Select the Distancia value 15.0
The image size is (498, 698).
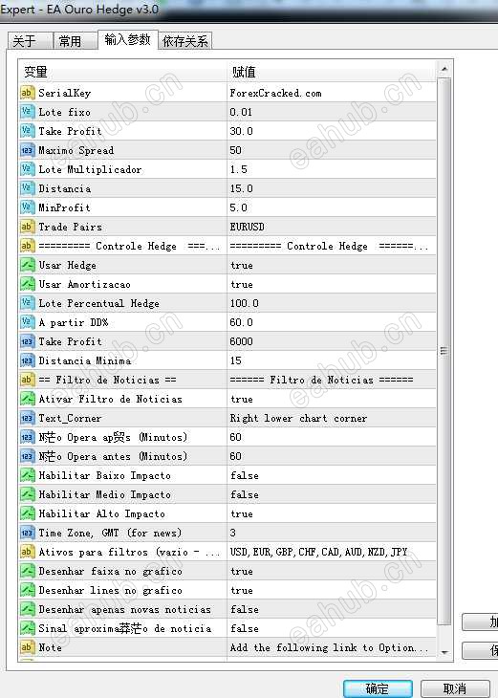(x=332, y=188)
